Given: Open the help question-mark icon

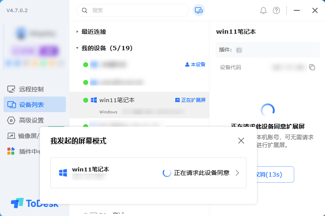Looking at the screenshot, I should tap(276, 10).
